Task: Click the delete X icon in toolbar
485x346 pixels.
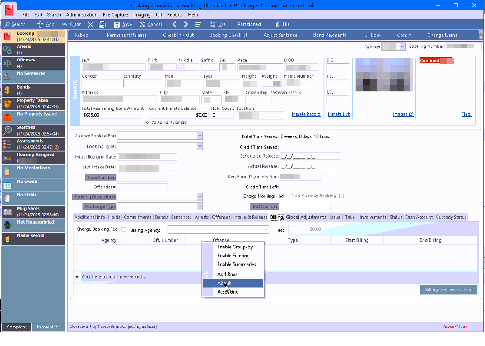Action: [90, 24]
